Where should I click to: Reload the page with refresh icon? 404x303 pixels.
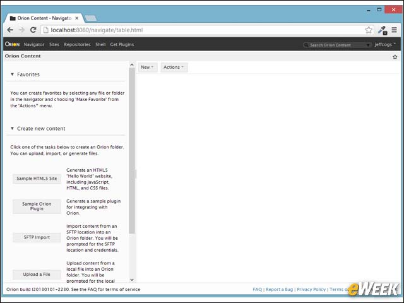click(33, 30)
